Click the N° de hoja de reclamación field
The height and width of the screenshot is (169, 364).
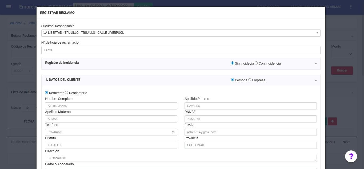(x=181, y=50)
